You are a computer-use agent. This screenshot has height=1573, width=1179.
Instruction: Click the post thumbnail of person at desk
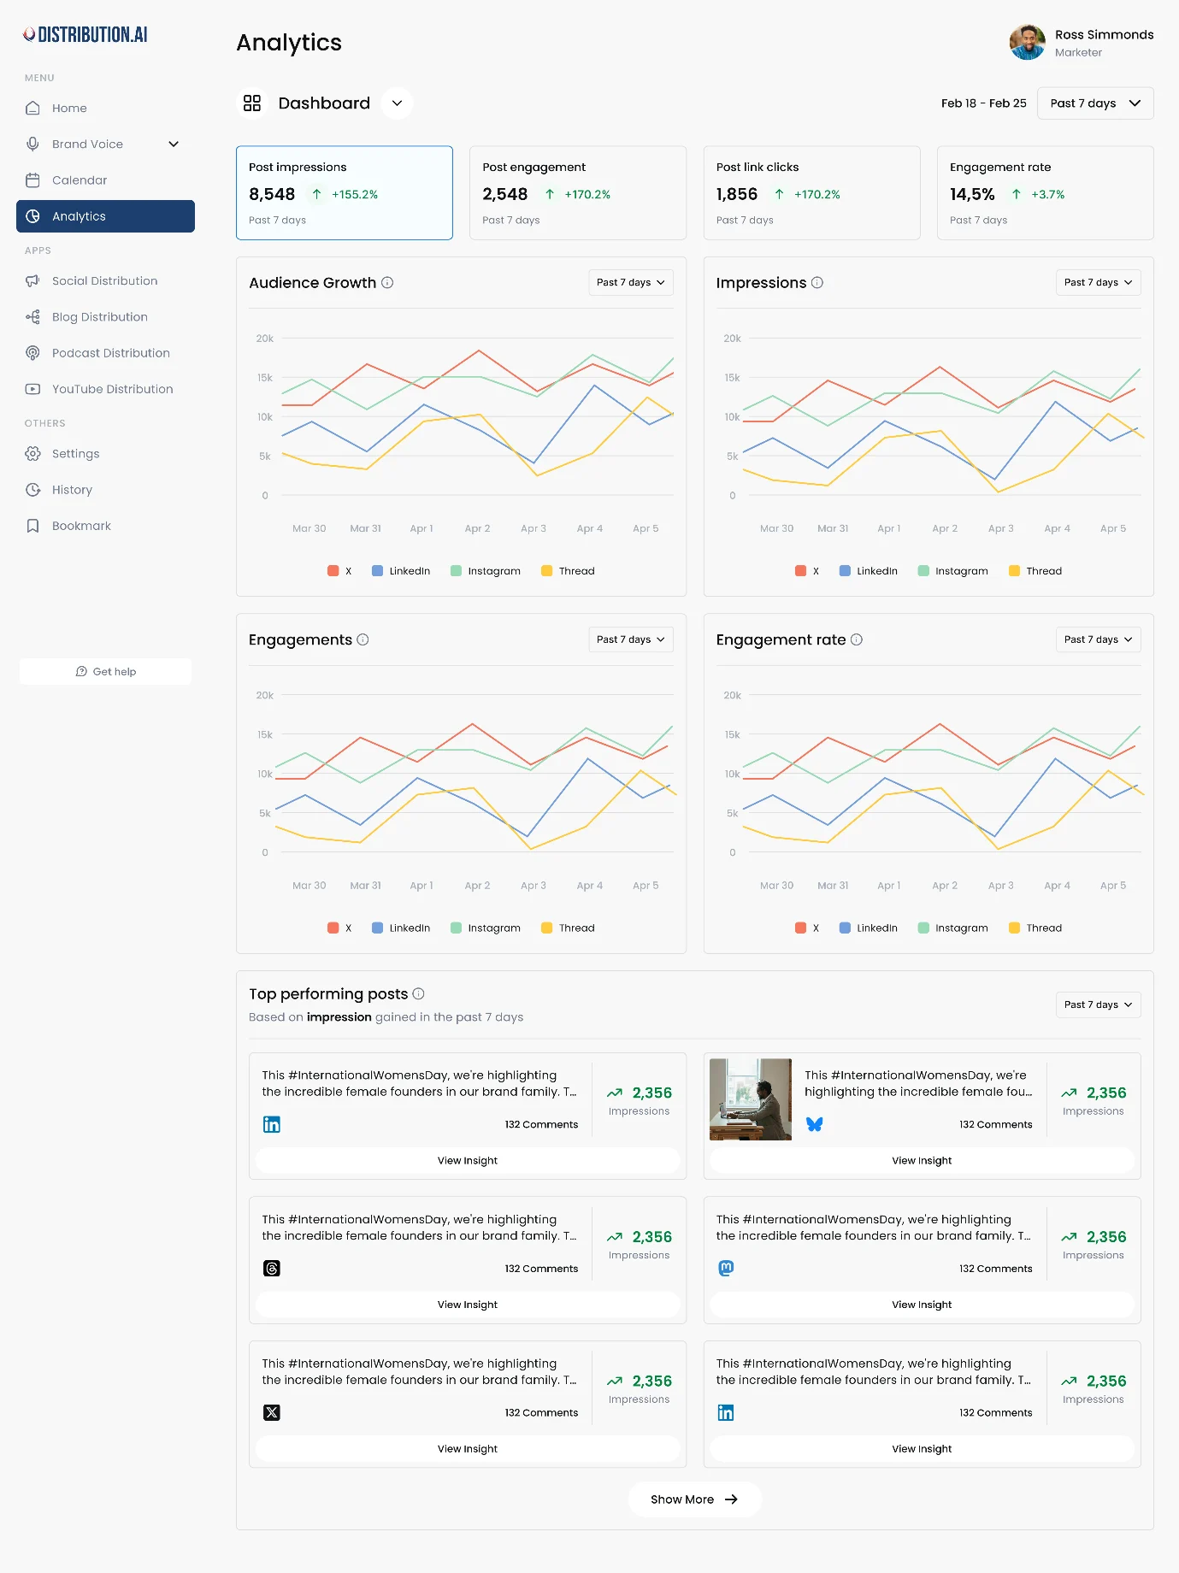[750, 1099]
